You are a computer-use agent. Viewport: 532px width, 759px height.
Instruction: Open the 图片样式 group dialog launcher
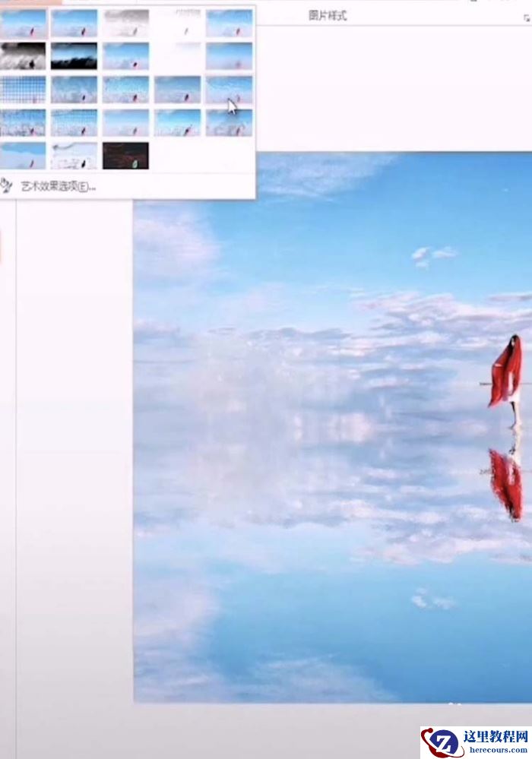click(526, 18)
